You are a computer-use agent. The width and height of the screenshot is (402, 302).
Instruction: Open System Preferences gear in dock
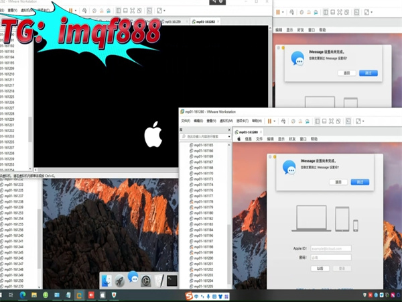coord(145,281)
